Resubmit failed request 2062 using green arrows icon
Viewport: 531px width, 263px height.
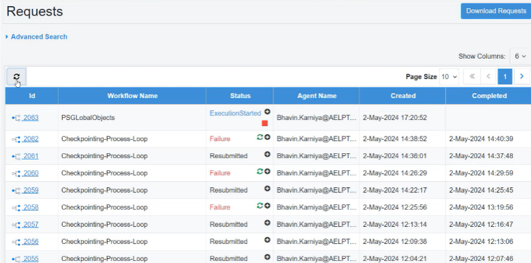click(260, 137)
